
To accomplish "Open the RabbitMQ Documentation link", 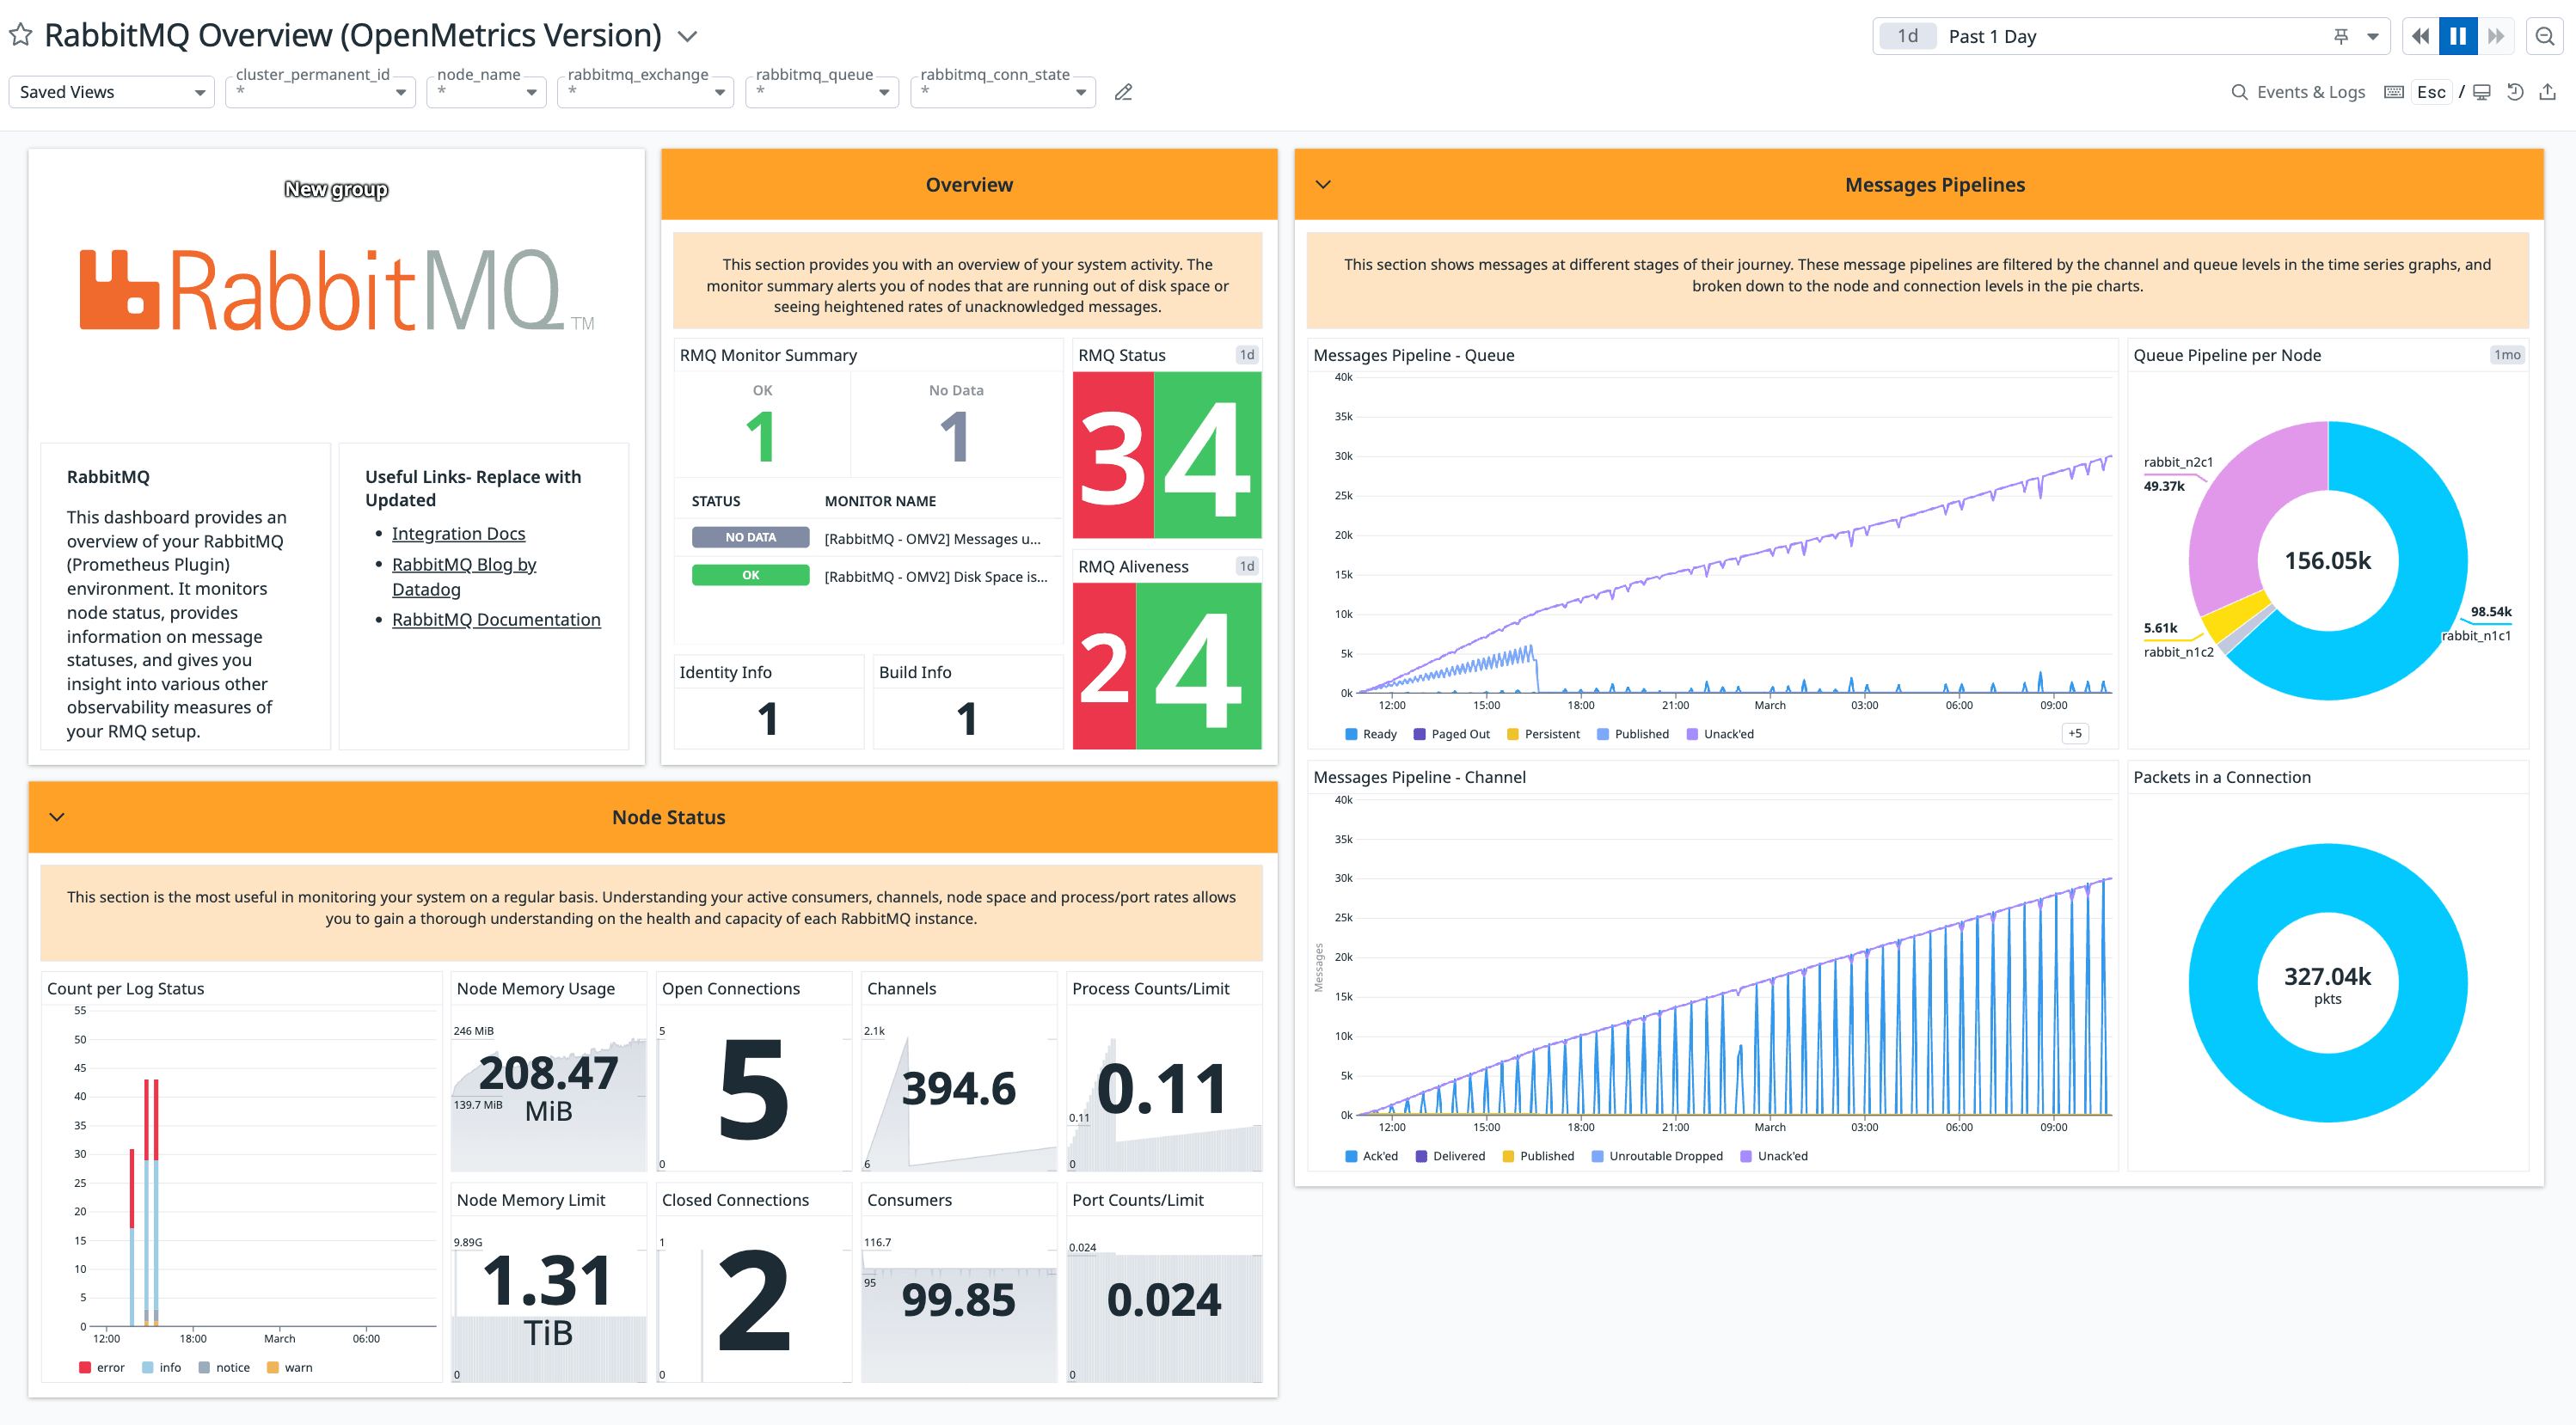I will [x=496, y=620].
